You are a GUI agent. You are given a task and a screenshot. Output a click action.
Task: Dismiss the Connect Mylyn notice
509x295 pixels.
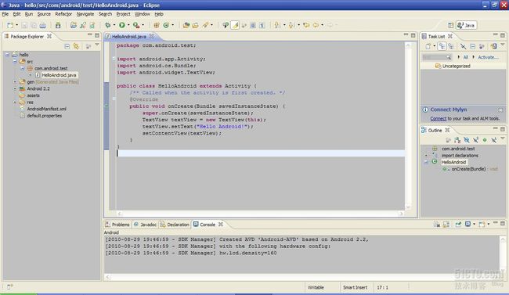tap(500, 110)
